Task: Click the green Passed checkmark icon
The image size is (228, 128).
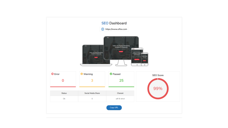Action: point(111,74)
